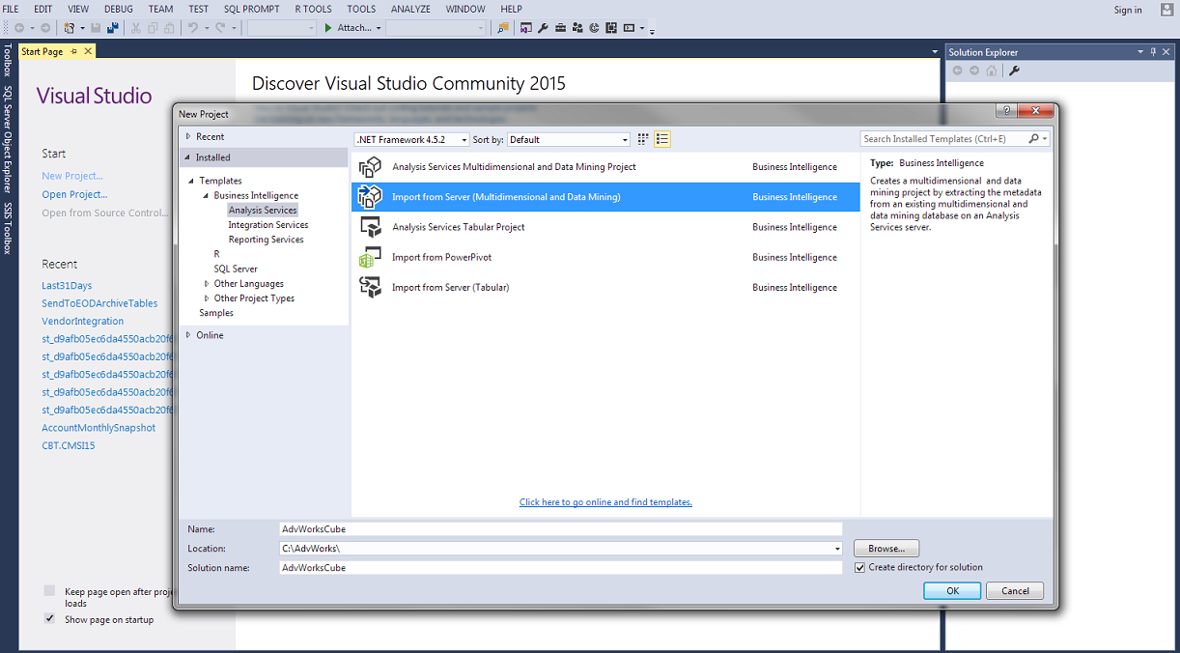Expand the Other Project Types node
Screen dimensions: 1180x653
(x=207, y=298)
